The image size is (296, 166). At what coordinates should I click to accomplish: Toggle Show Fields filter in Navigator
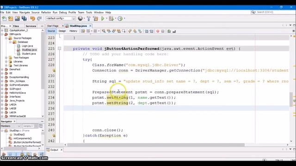point(10,154)
